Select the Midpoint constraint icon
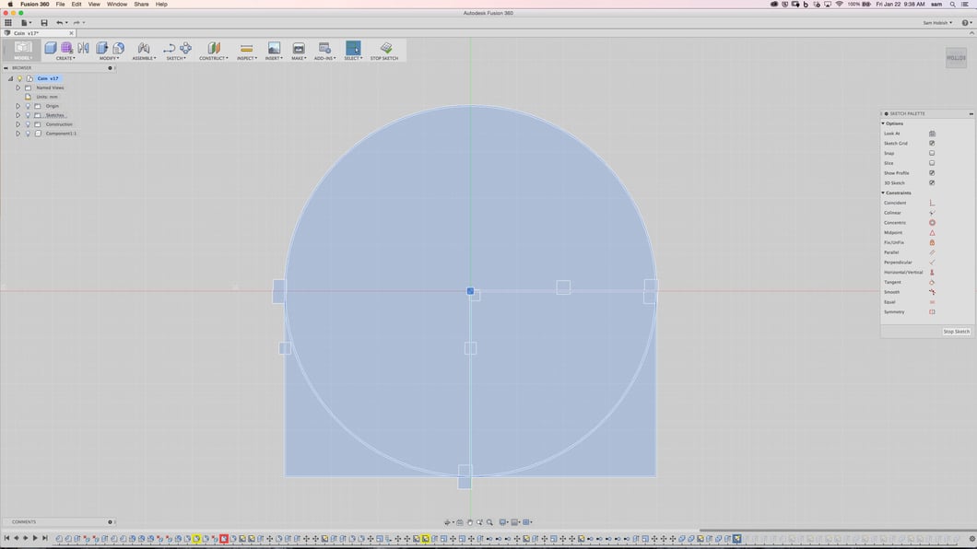The height and width of the screenshot is (549, 977). point(932,233)
